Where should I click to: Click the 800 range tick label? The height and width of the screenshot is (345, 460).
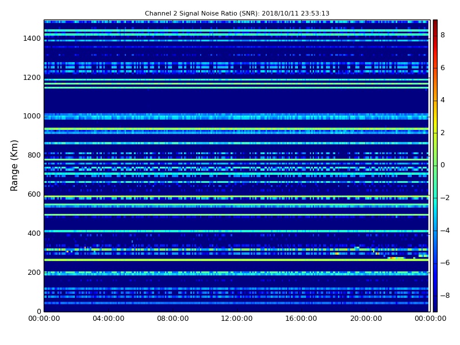point(34,155)
